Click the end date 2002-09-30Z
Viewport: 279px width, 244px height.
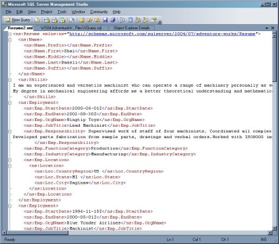81,114
